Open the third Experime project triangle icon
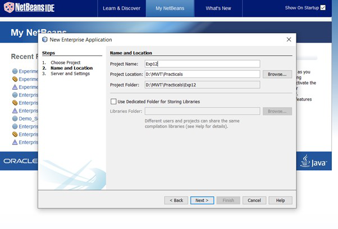The height and width of the screenshot is (229, 338). [15, 87]
